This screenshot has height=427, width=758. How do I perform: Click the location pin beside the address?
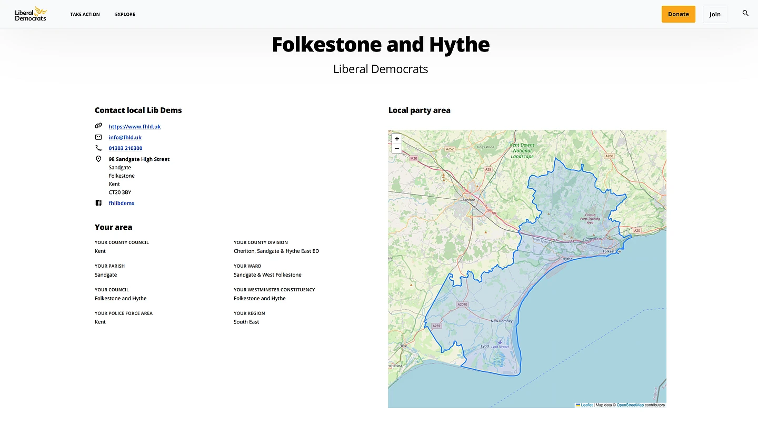[98, 158]
